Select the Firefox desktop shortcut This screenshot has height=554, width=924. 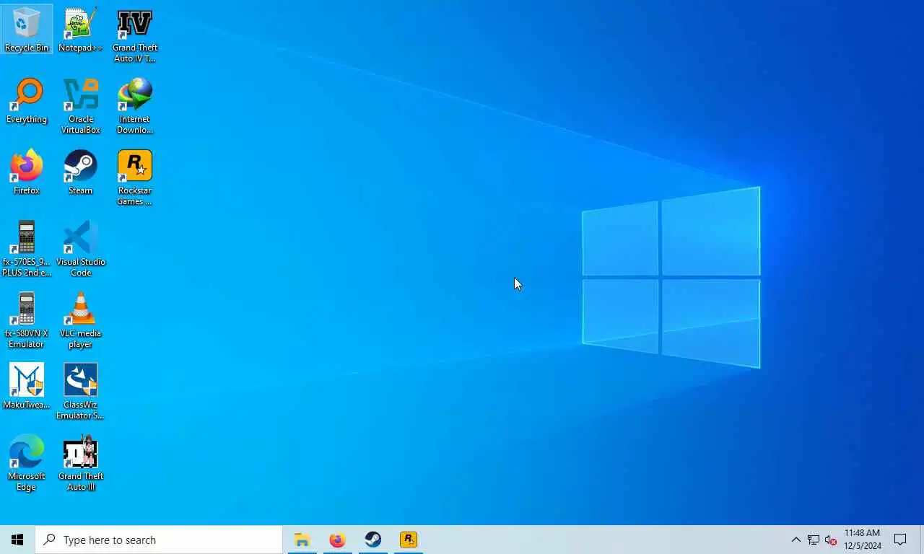tap(27, 172)
